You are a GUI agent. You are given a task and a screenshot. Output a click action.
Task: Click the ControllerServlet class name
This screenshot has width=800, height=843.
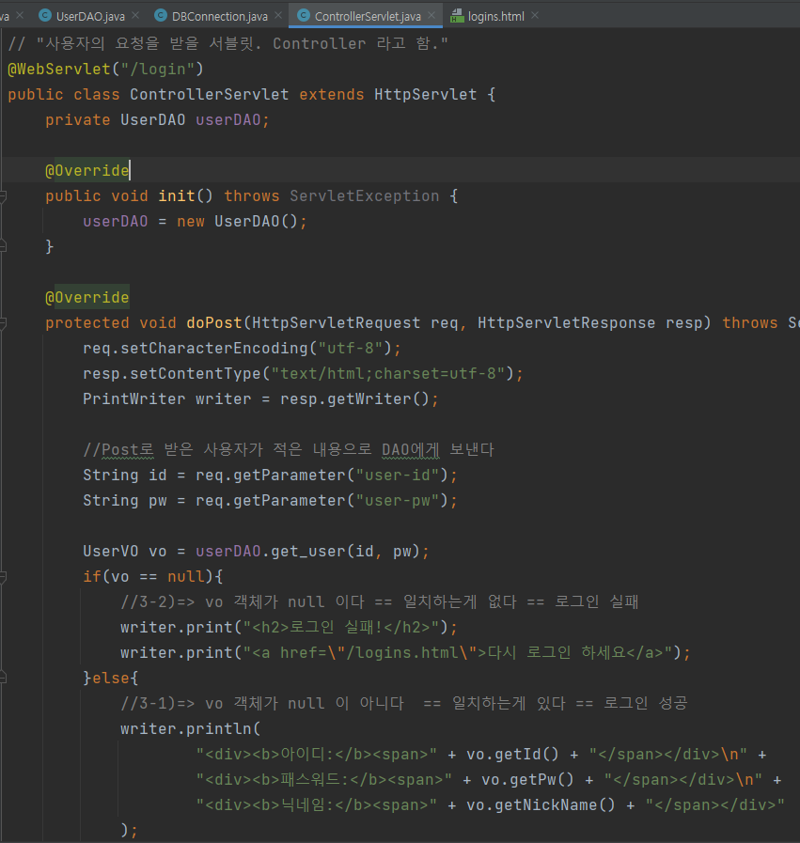[x=209, y=94]
